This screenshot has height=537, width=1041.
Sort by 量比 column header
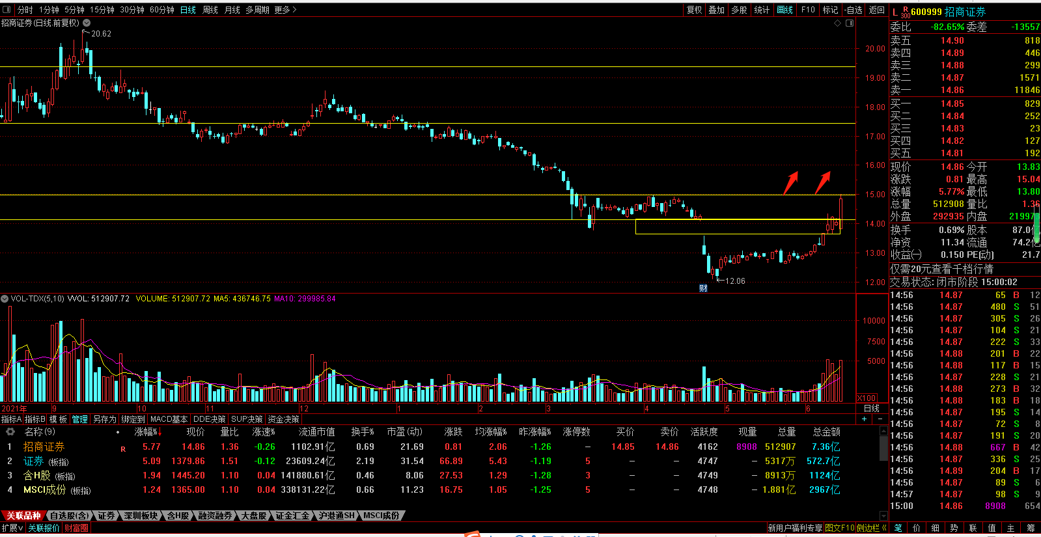(229, 432)
